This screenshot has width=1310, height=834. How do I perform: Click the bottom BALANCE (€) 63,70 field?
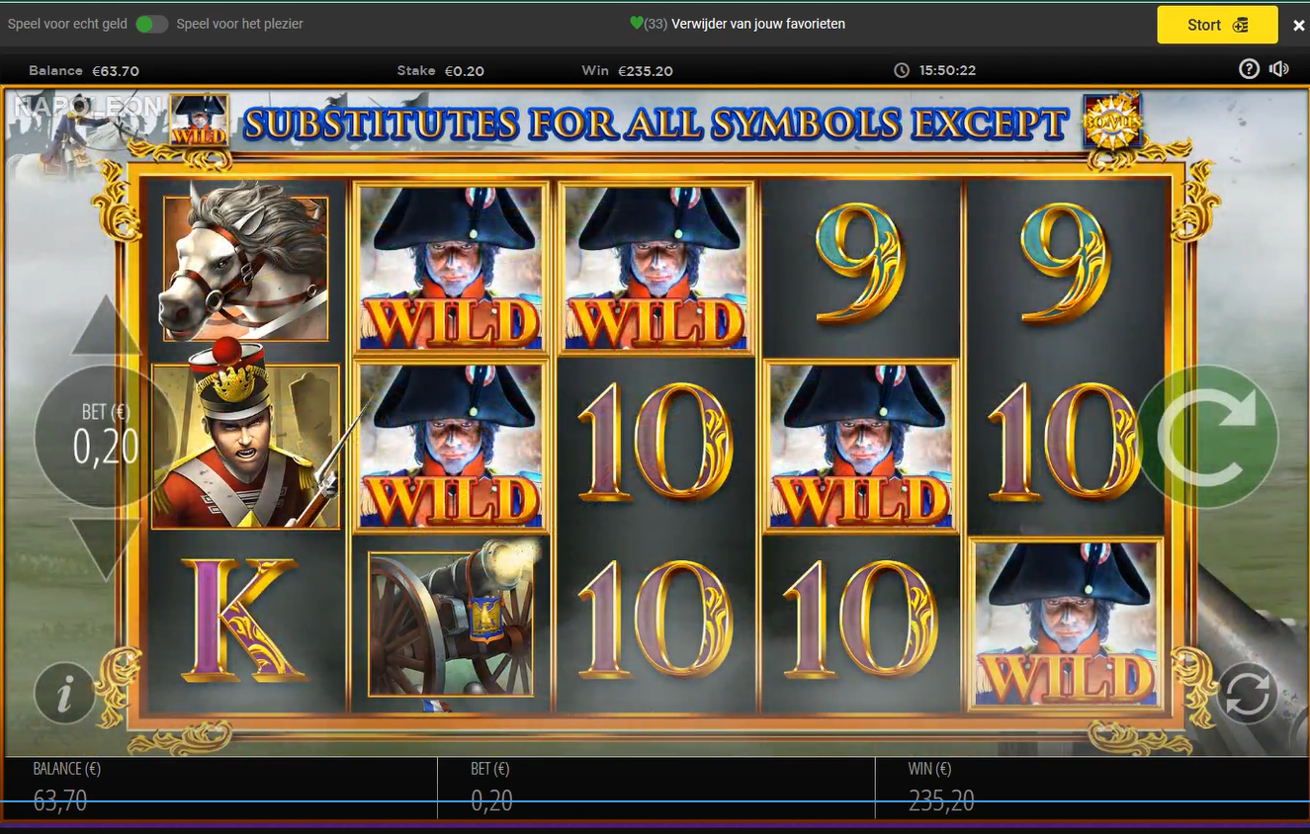[218, 788]
